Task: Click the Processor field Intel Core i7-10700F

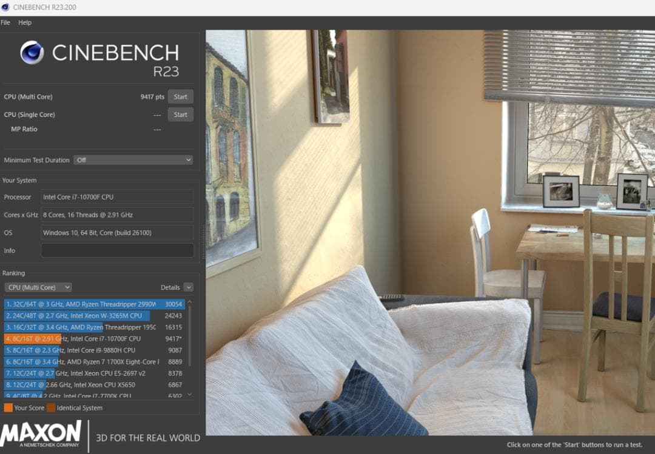Action: pos(118,197)
